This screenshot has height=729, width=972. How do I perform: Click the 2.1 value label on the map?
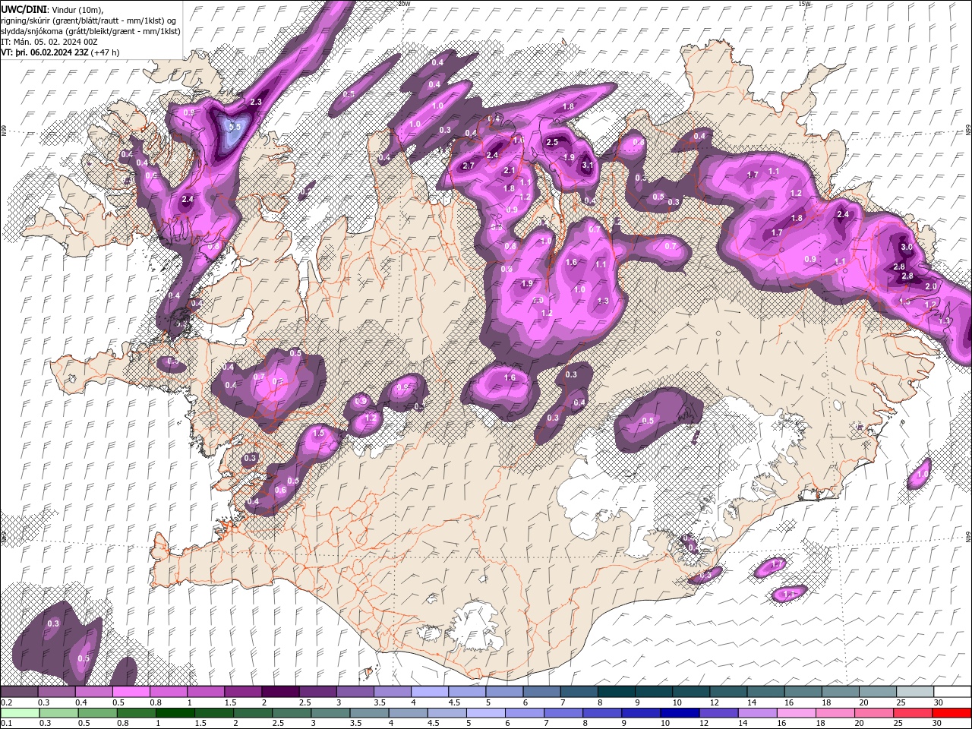(509, 171)
